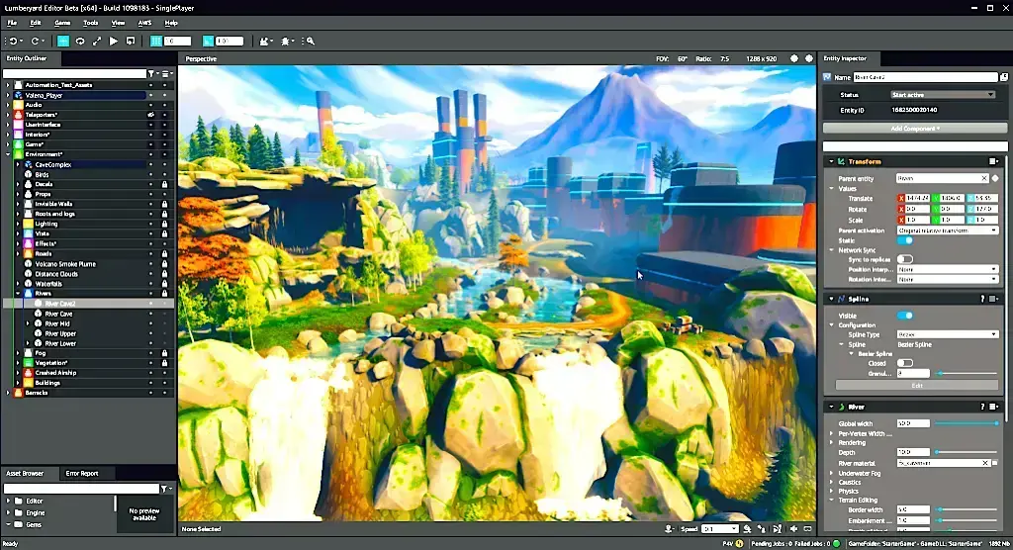Open the AWS menu
The width and height of the screenshot is (1013, 550).
[x=144, y=23]
